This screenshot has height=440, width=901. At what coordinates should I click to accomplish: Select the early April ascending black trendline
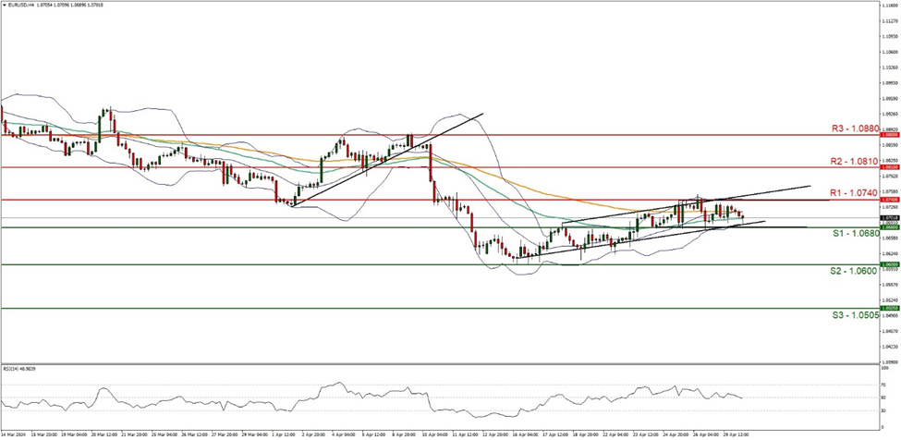click(x=388, y=159)
